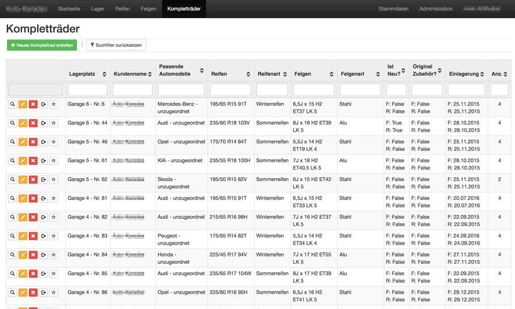Click the Passende Automodelle filter box
The width and height of the screenshot is (515, 309).
181,90
